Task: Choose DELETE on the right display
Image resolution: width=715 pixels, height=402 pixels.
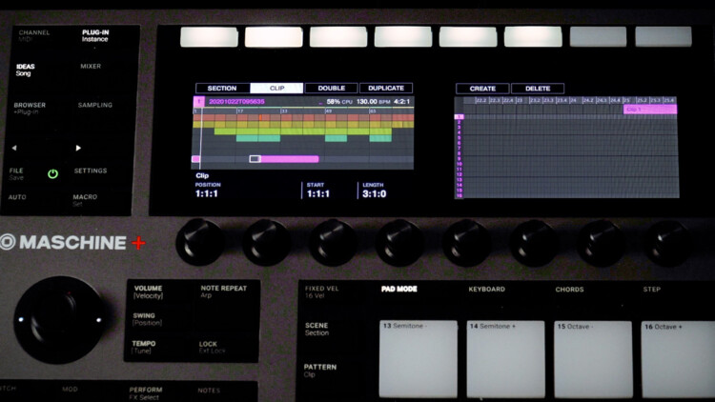Action: tap(538, 89)
